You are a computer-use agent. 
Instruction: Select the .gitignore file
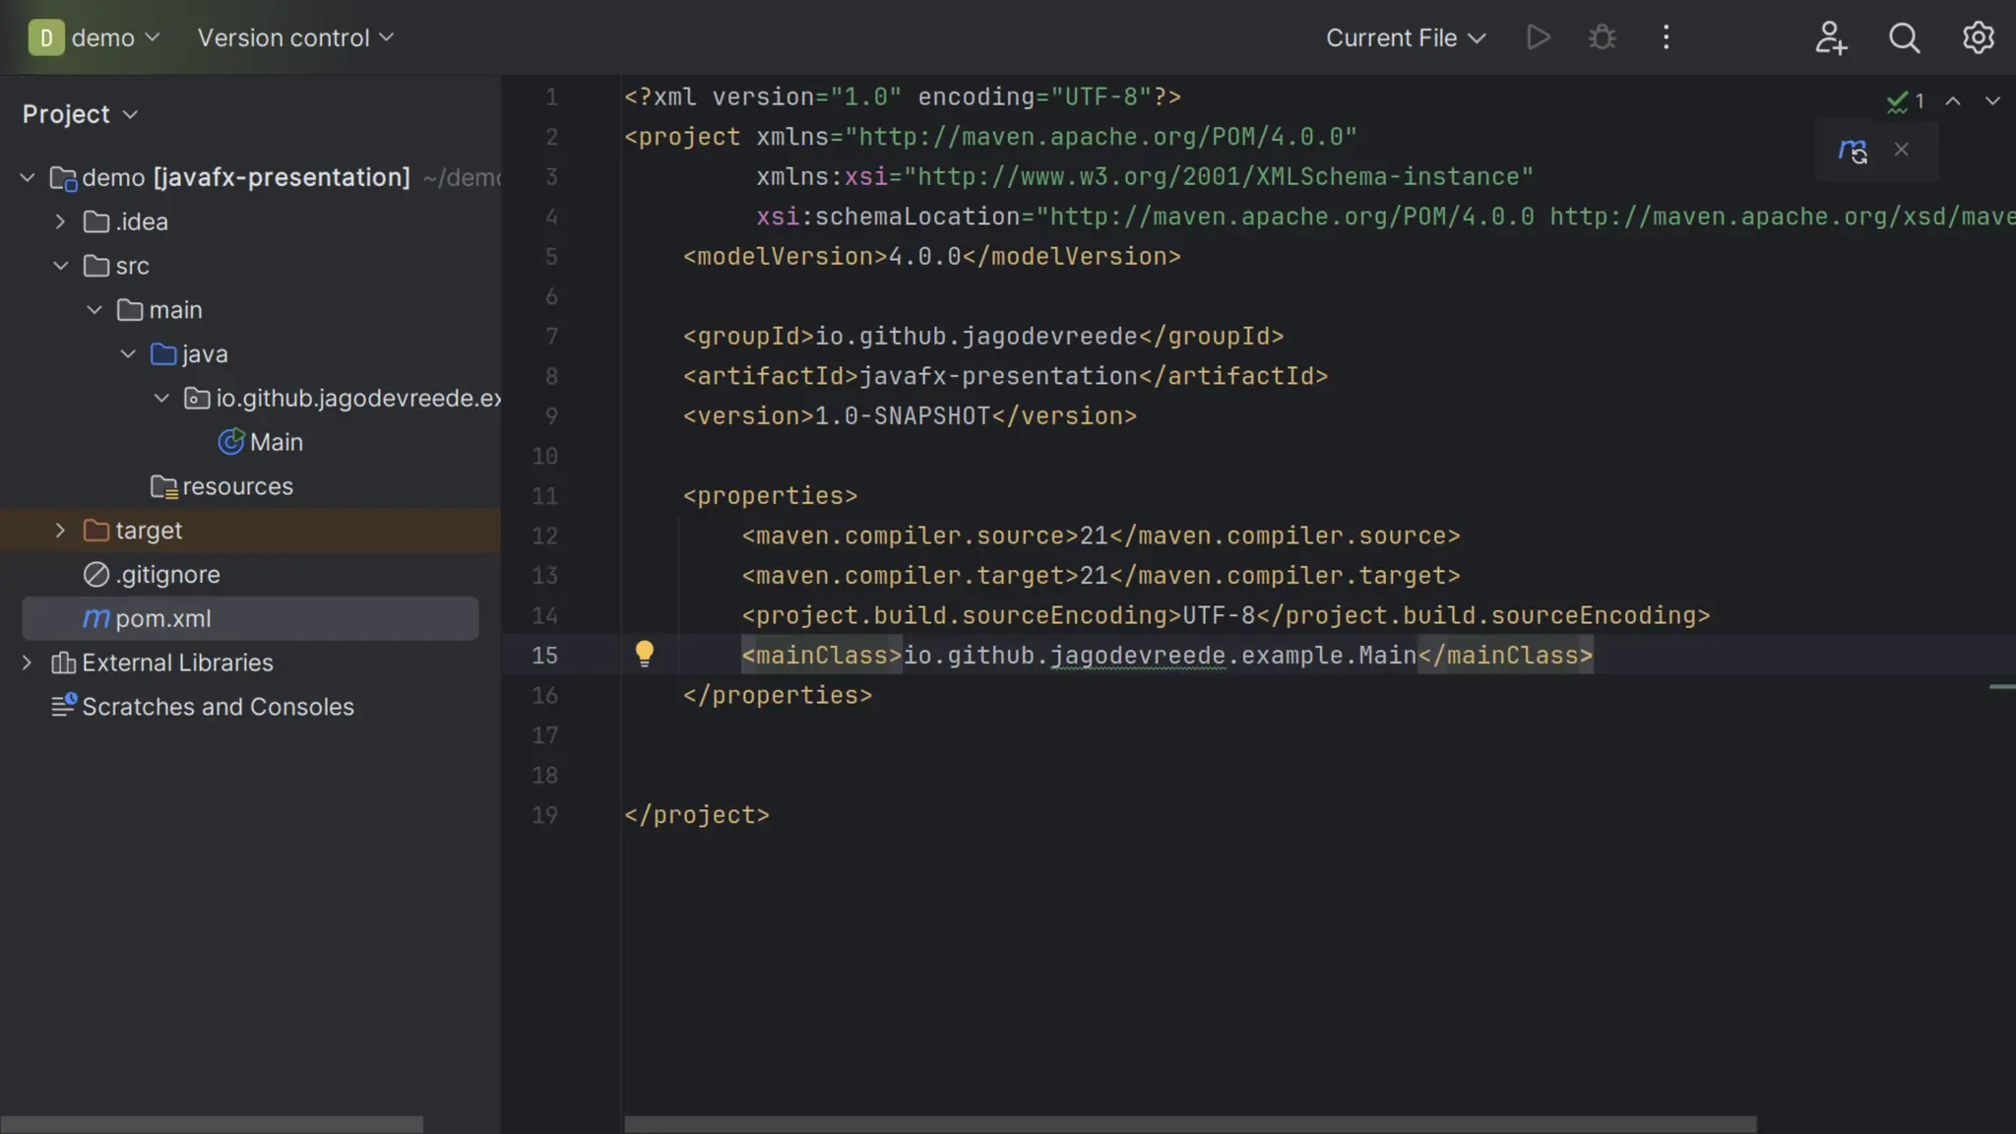167,575
